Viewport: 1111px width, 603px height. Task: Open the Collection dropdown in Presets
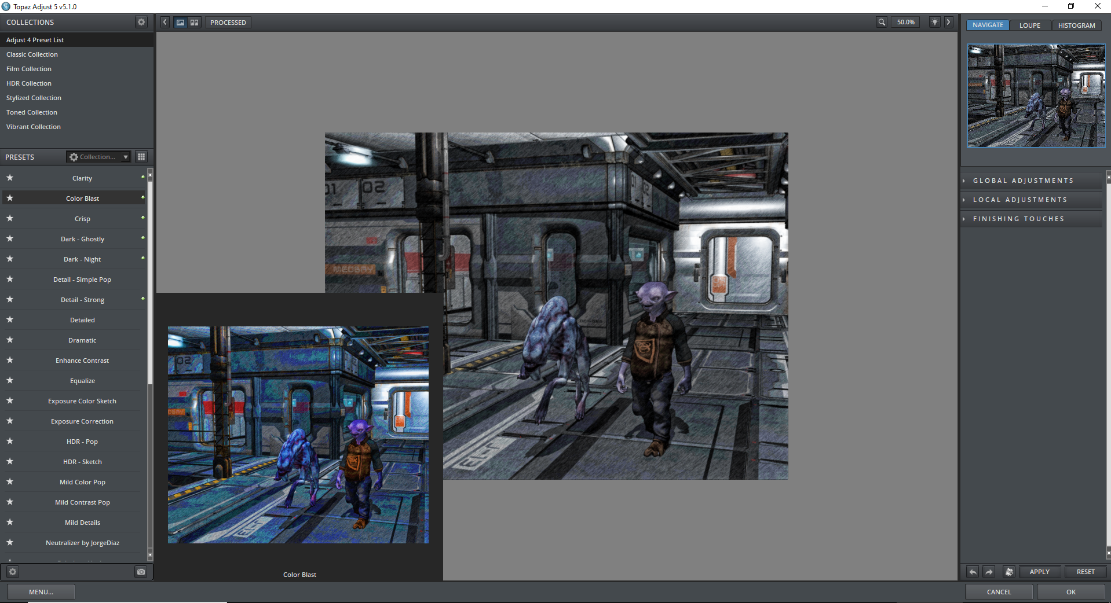click(98, 157)
